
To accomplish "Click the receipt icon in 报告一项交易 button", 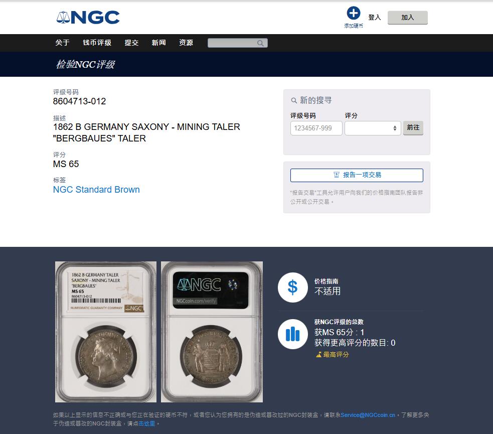I will pyautogui.click(x=337, y=175).
